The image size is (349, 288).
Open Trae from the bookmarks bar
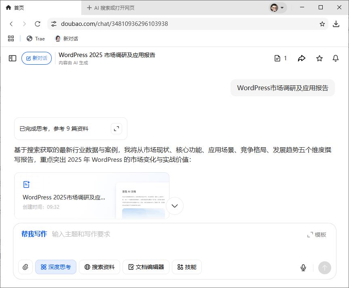coord(36,38)
